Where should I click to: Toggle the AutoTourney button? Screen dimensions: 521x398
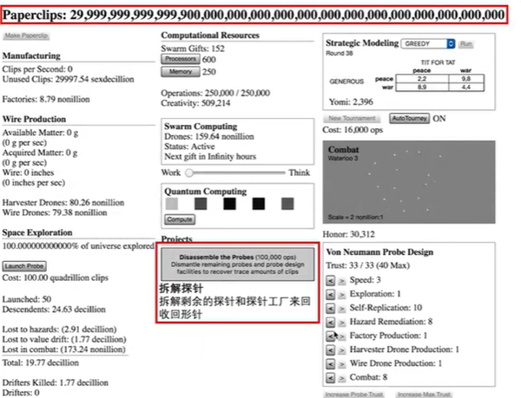point(409,119)
